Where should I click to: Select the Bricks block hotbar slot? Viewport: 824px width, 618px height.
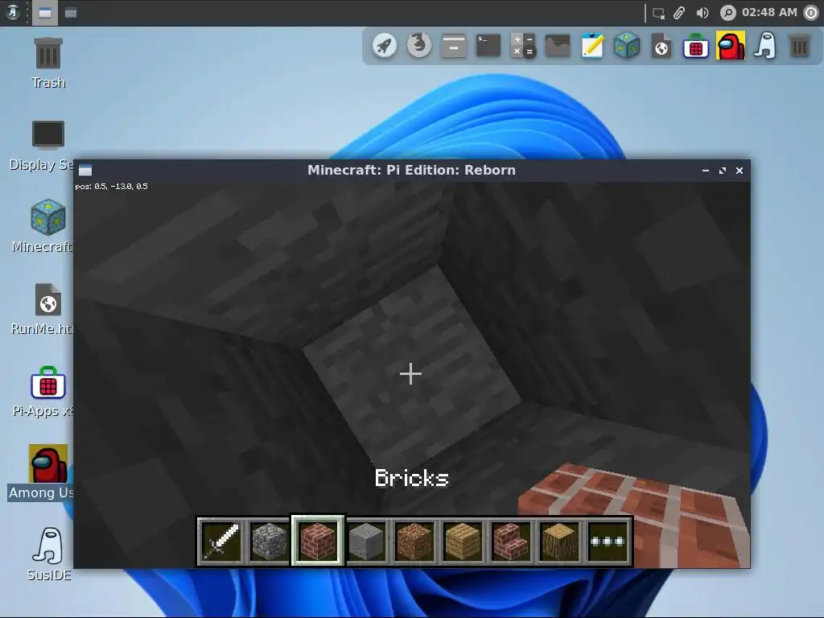(x=317, y=541)
